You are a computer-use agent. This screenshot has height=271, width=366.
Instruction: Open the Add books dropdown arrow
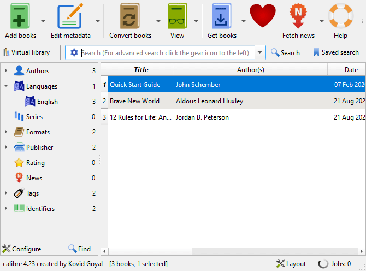(43, 21)
